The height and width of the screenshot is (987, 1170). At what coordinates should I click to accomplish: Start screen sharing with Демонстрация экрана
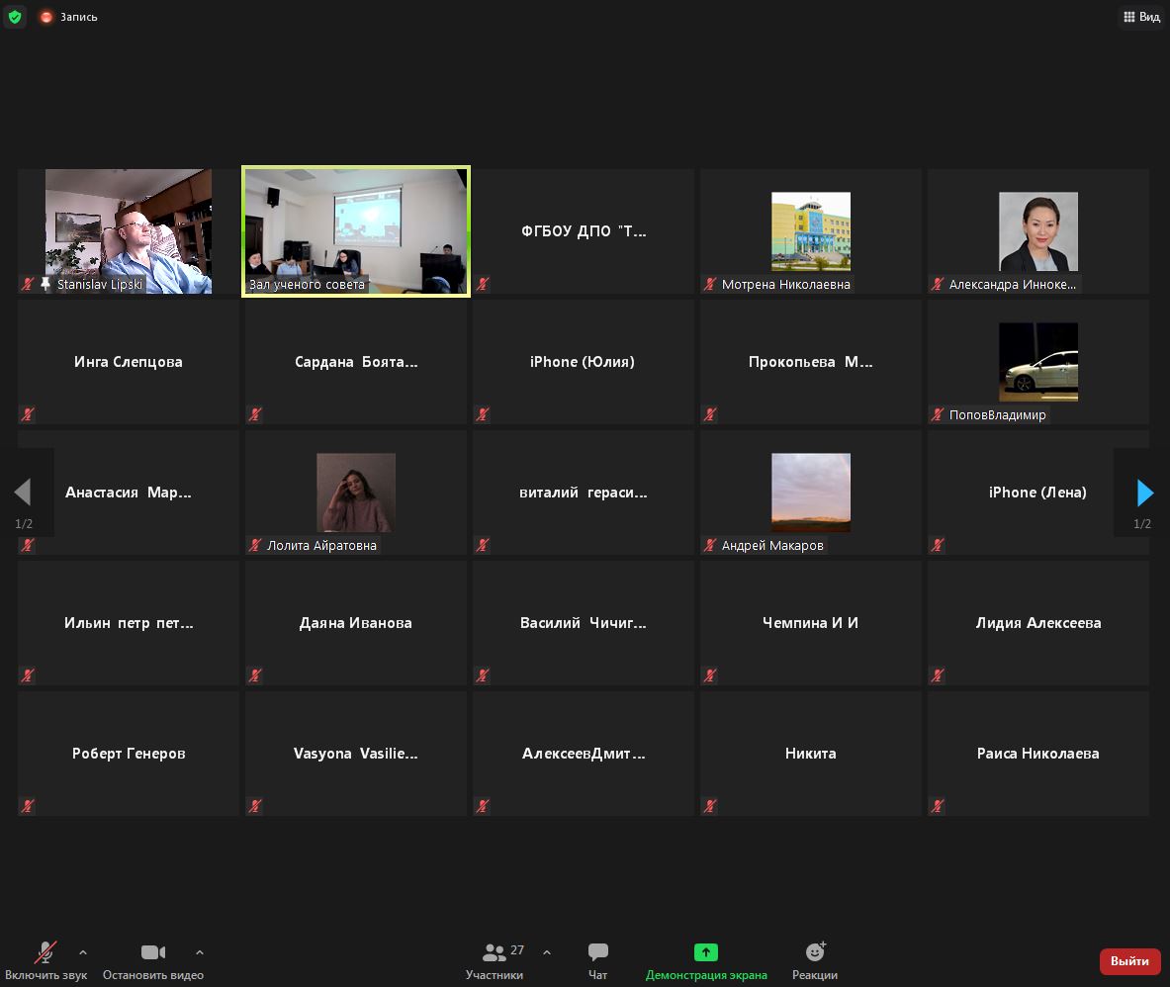[x=706, y=961]
